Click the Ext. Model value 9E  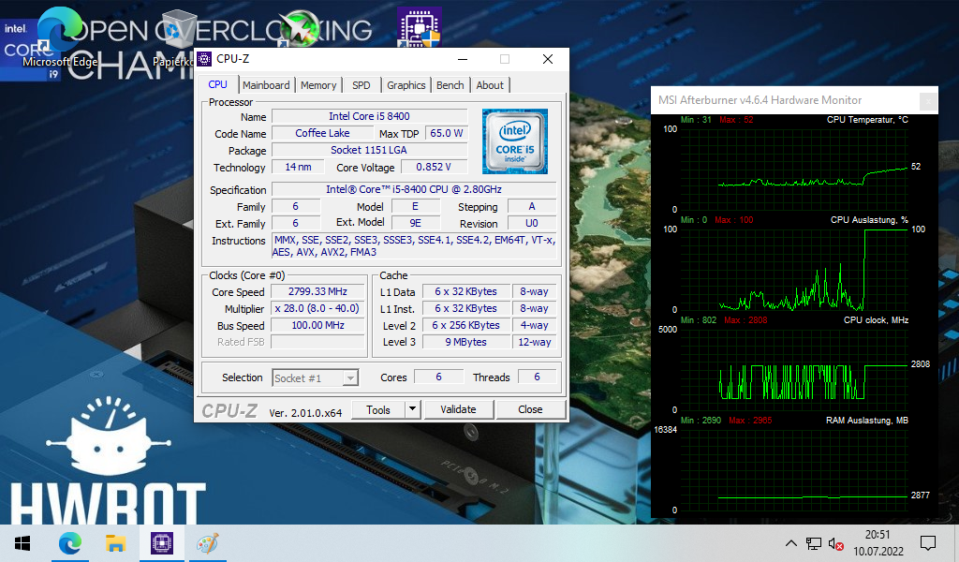click(415, 223)
